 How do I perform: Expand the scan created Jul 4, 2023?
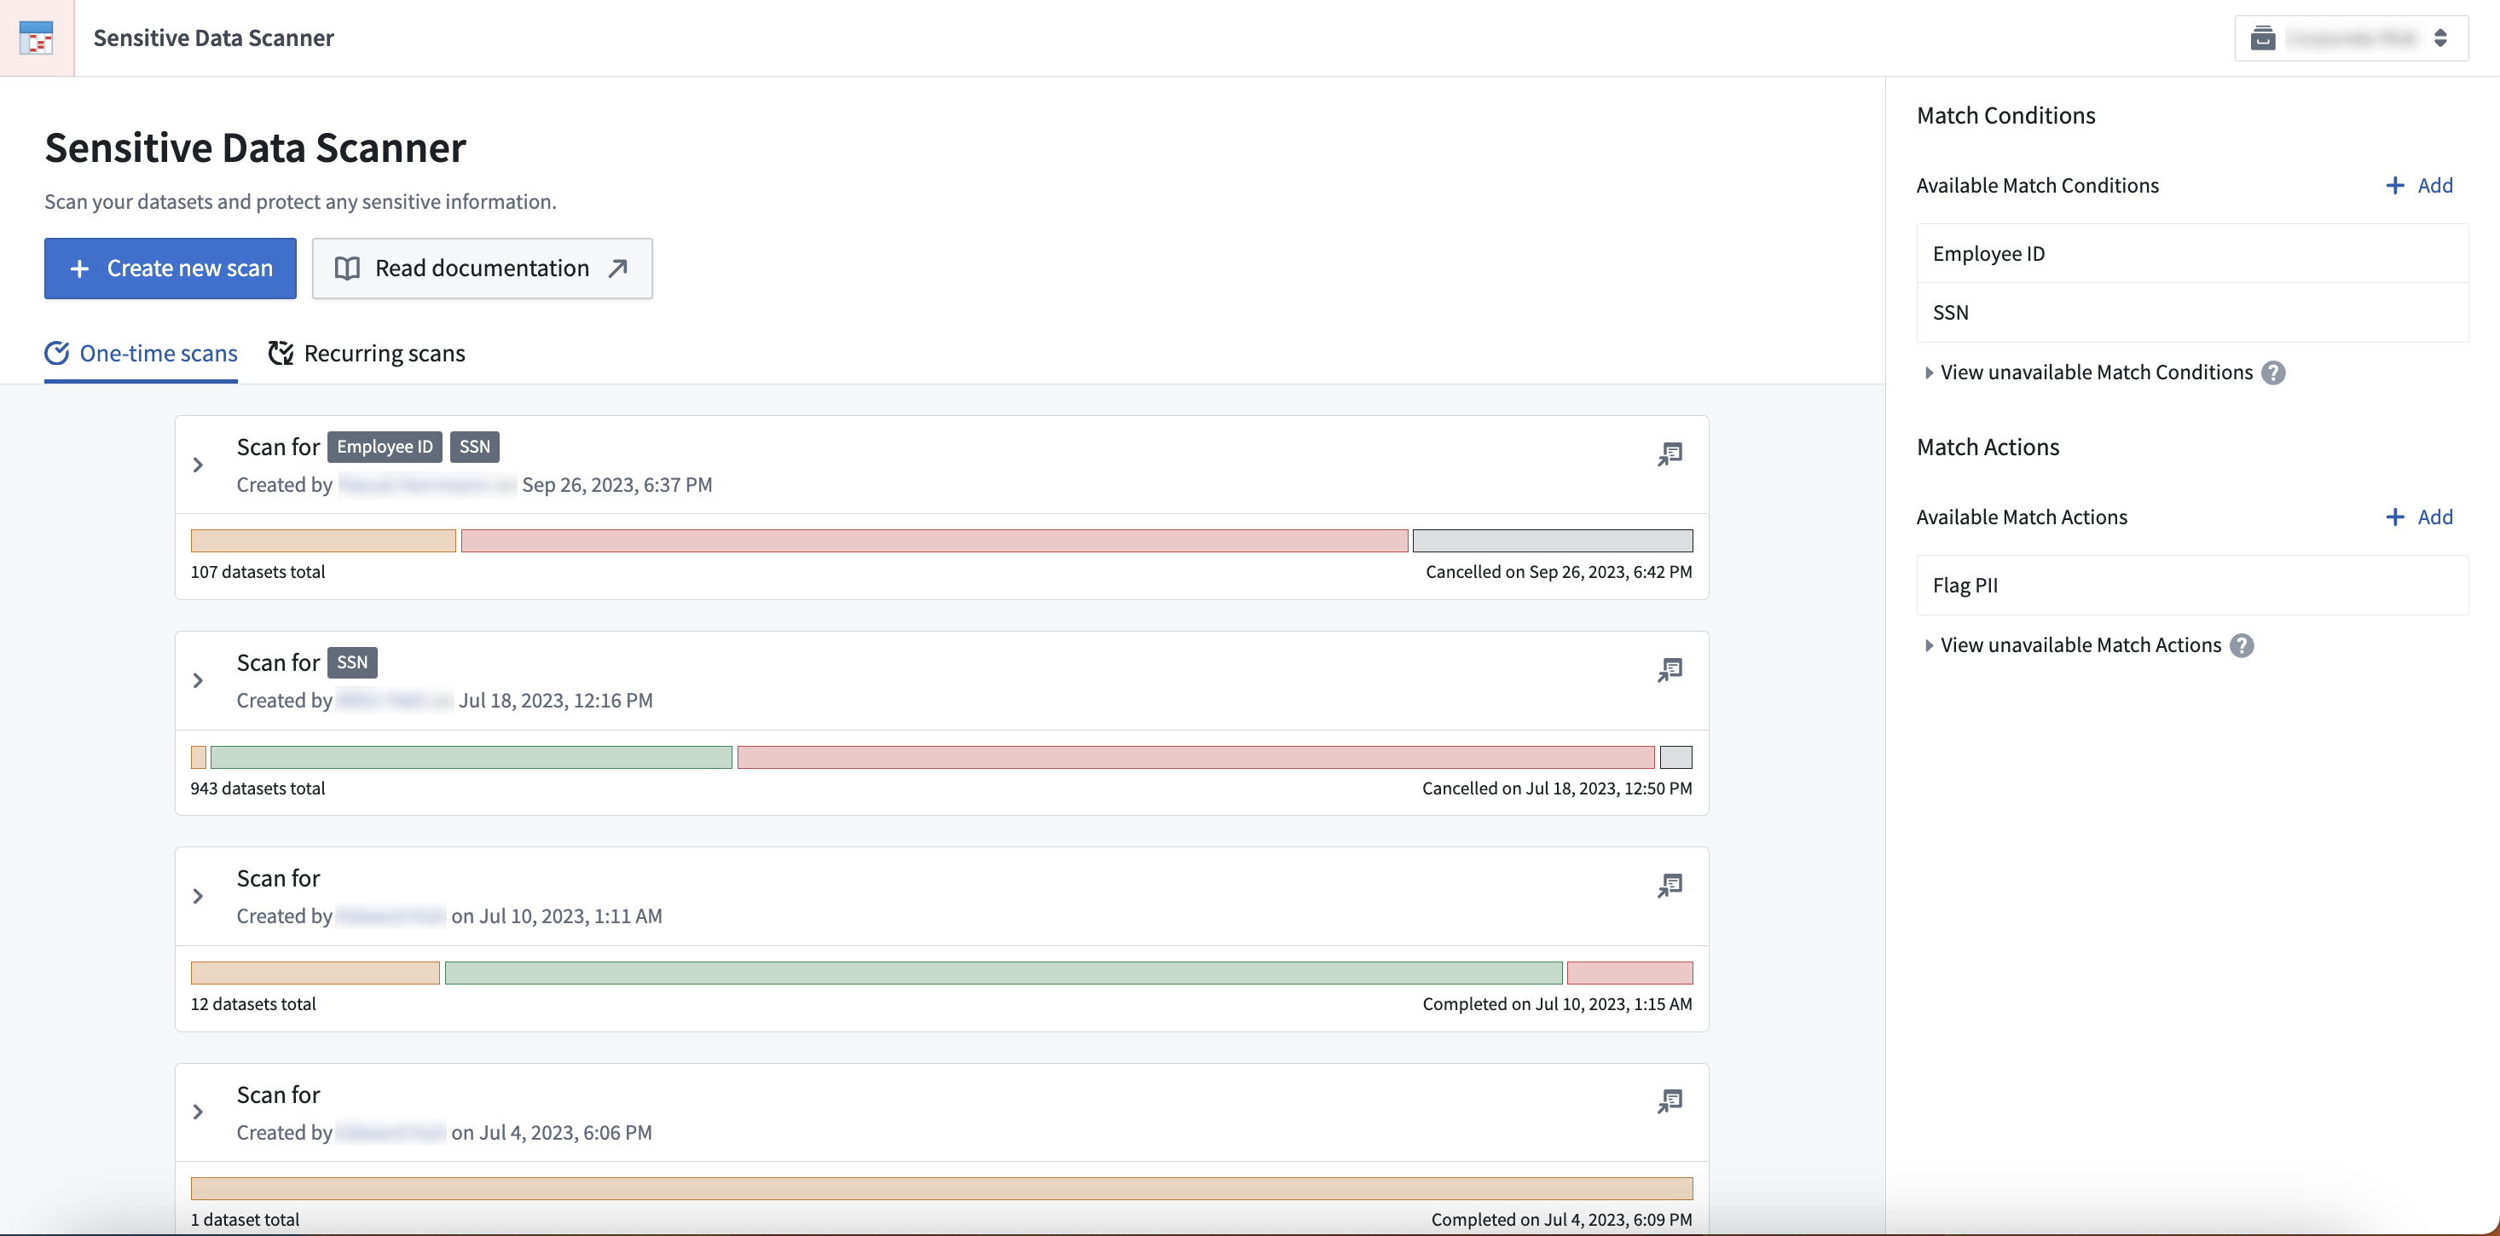[x=198, y=1112]
